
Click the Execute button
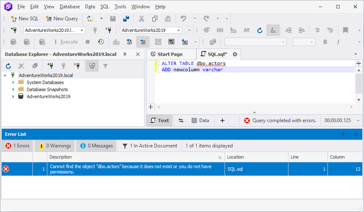(66, 42)
